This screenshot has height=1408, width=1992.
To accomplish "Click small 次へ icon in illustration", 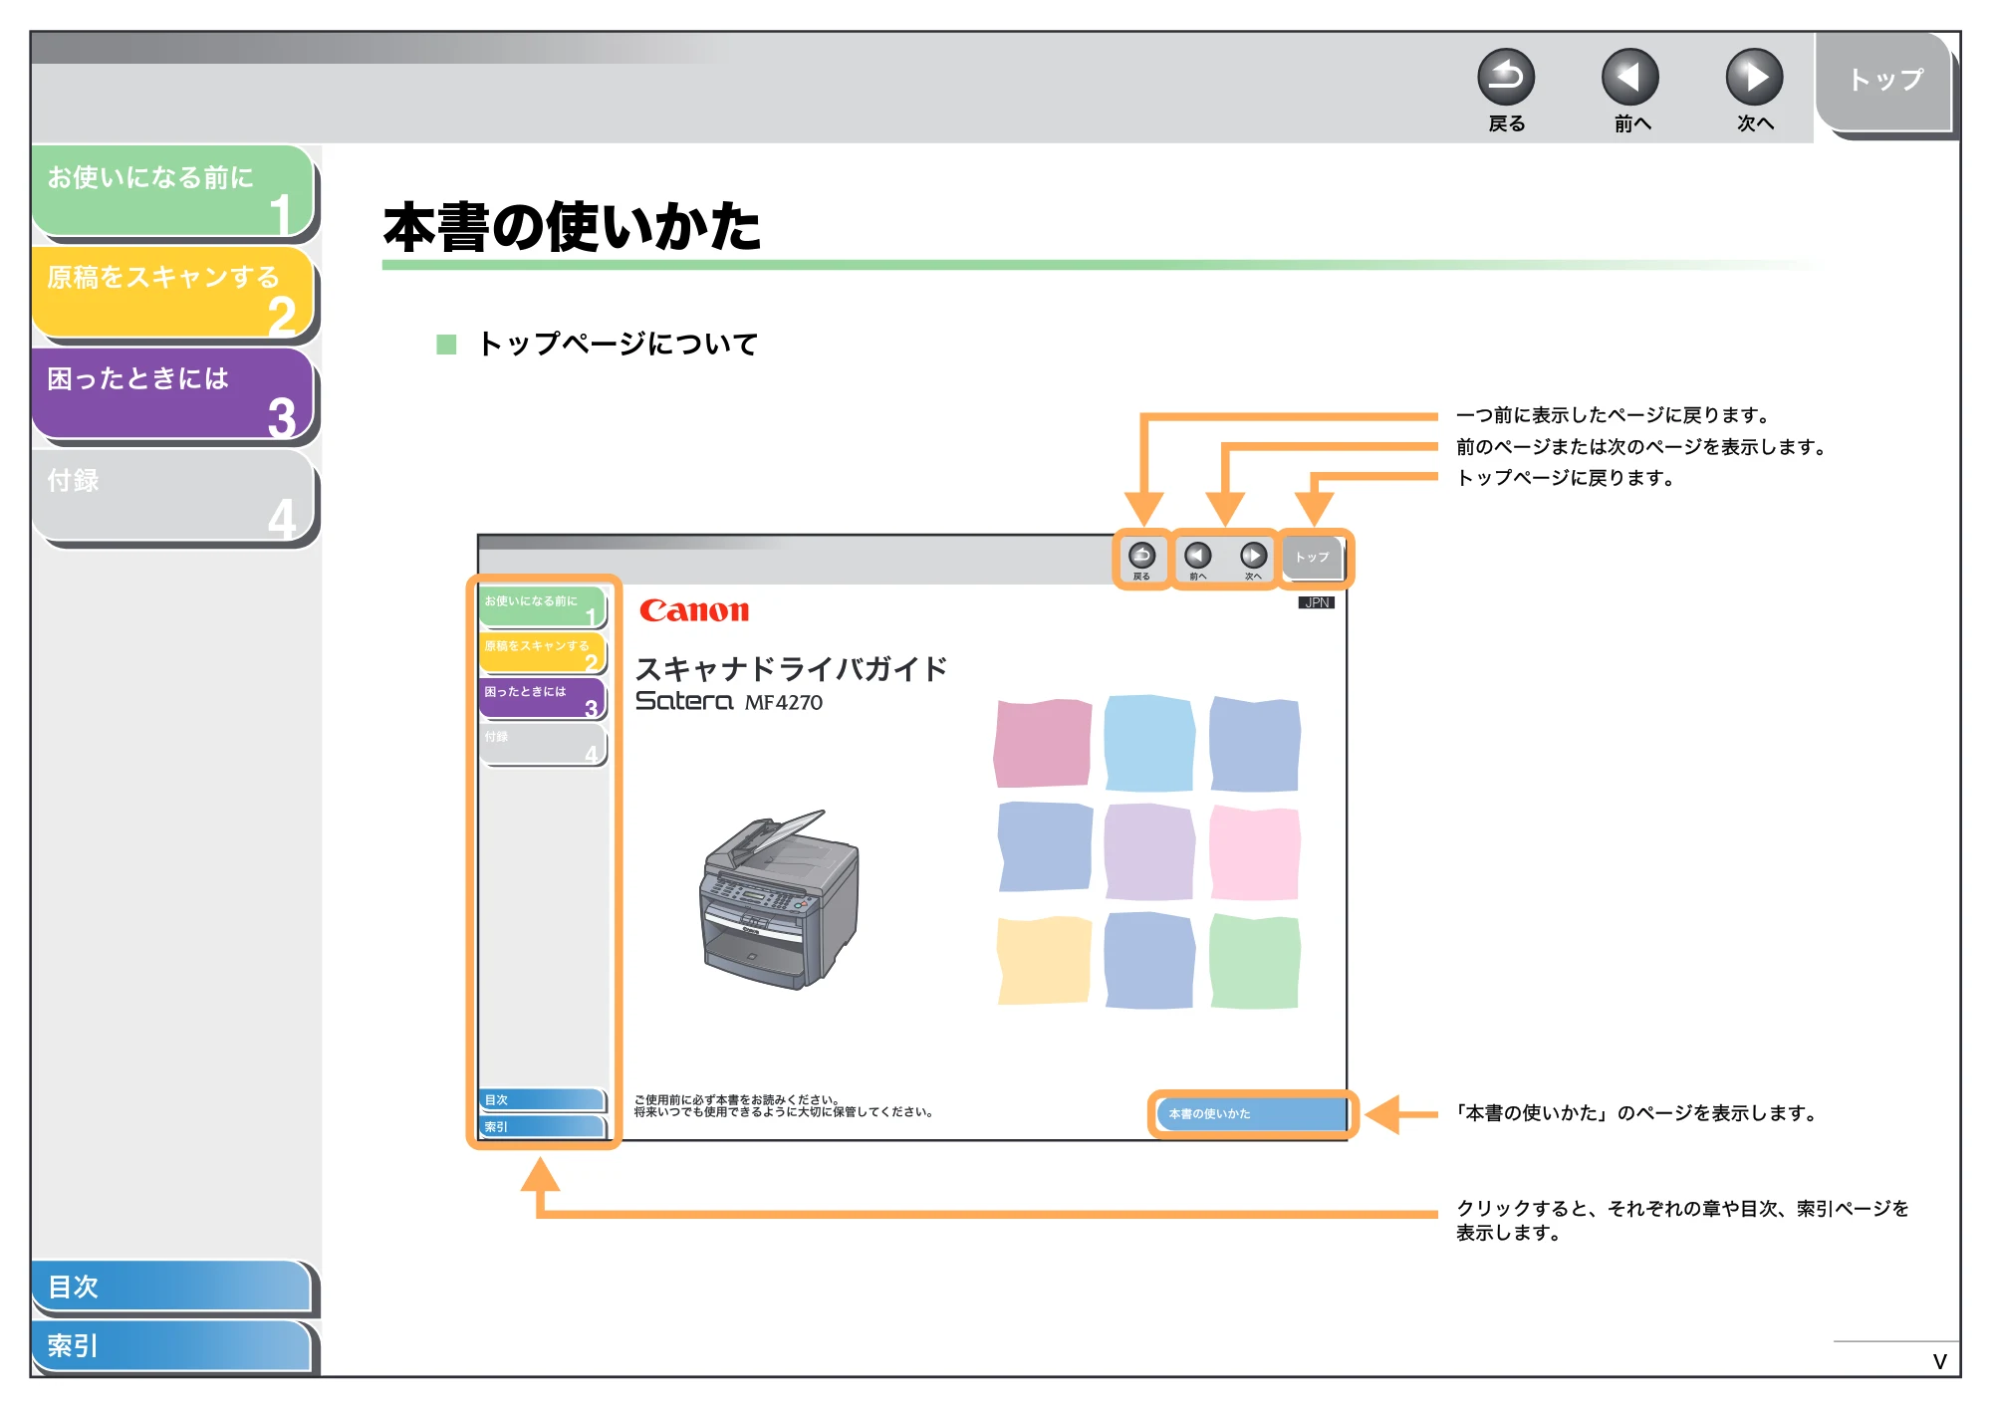I will tap(1253, 556).
